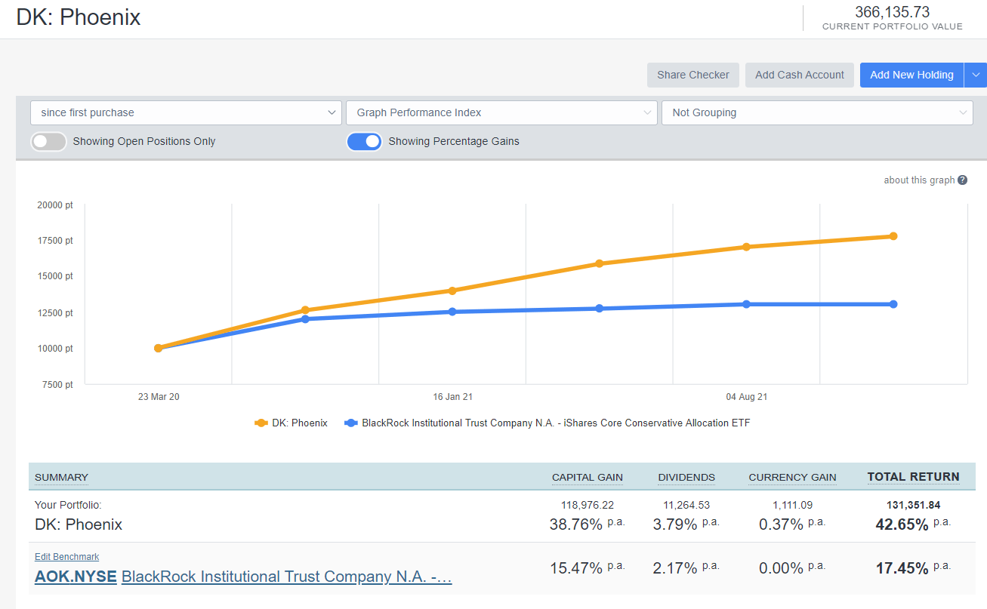Click the first blue benchmark point after the start
987x609 pixels.
pos(305,319)
